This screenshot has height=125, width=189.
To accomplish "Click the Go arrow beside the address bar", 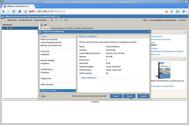I will pyautogui.click(x=172, y=12).
